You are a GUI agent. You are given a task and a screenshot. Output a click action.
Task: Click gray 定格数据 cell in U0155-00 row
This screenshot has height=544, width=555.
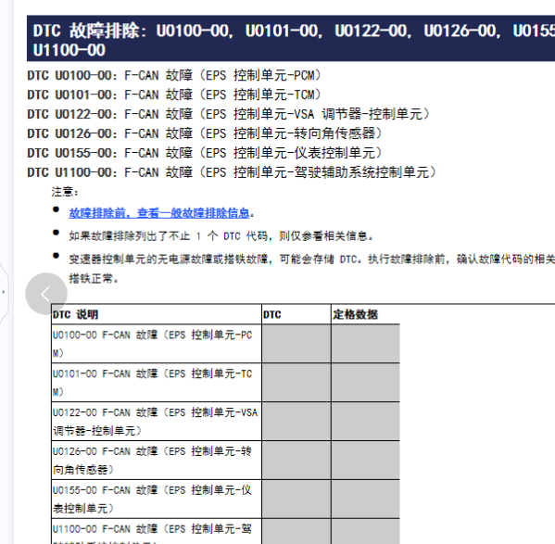(366, 500)
